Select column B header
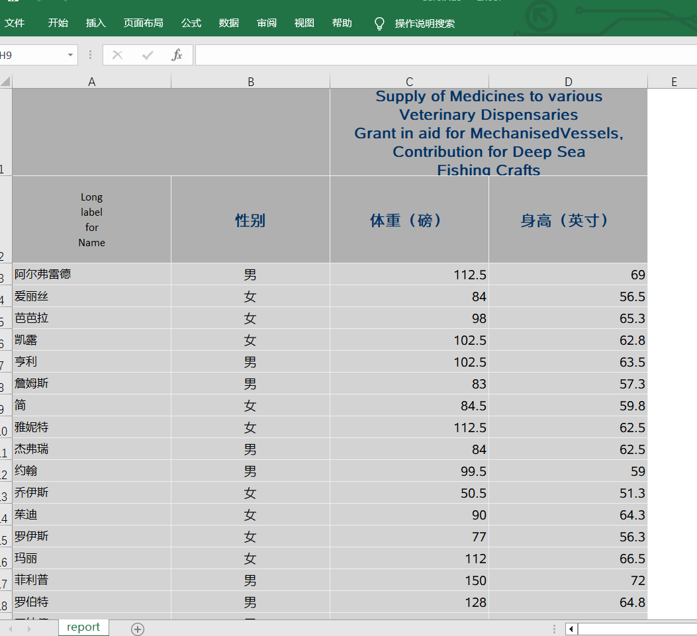Viewport: 697px width, 636px height. coord(250,82)
